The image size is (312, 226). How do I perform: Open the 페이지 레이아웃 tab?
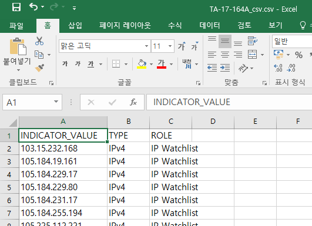click(x=125, y=26)
